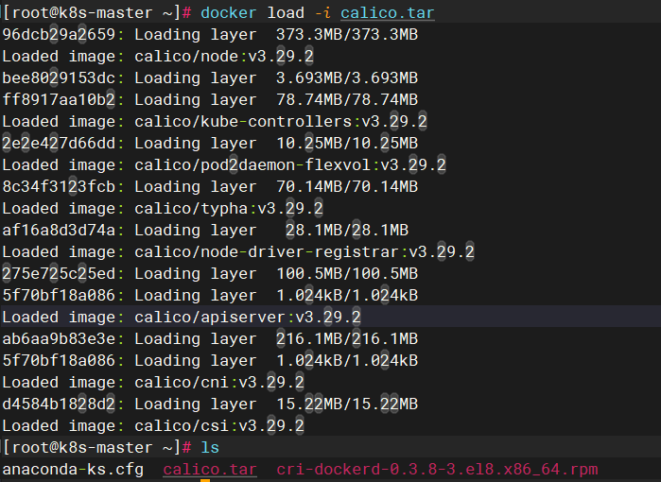Click the calico.tar argument in docker load command
Image resolution: width=661 pixels, height=482 pixels.
coord(388,12)
